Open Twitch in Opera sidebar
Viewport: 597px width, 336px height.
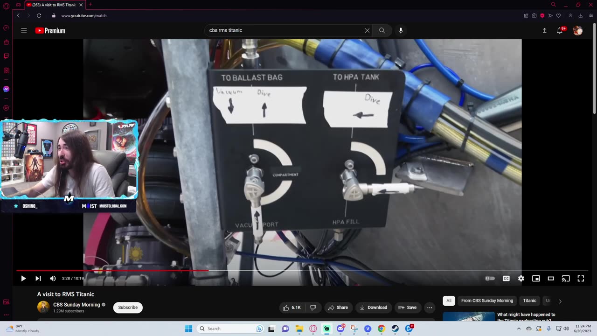6,56
